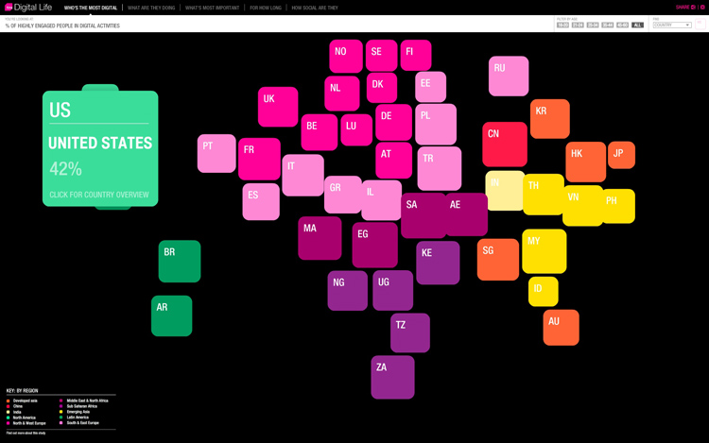Toggle the 25-34 age filter

pyautogui.click(x=592, y=25)
